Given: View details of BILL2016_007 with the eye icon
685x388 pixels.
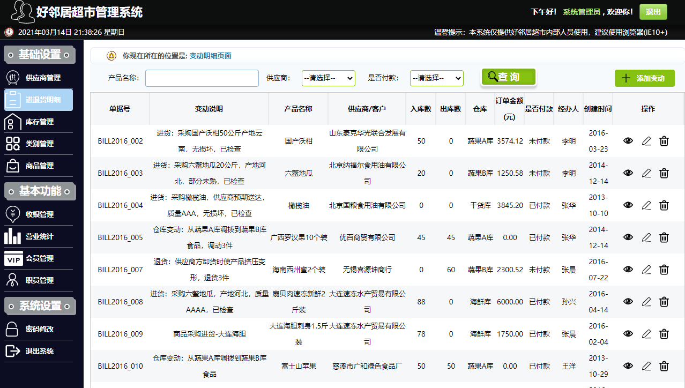Looking at the screenshot, I should pyautogui.click(x=628, y=270).
